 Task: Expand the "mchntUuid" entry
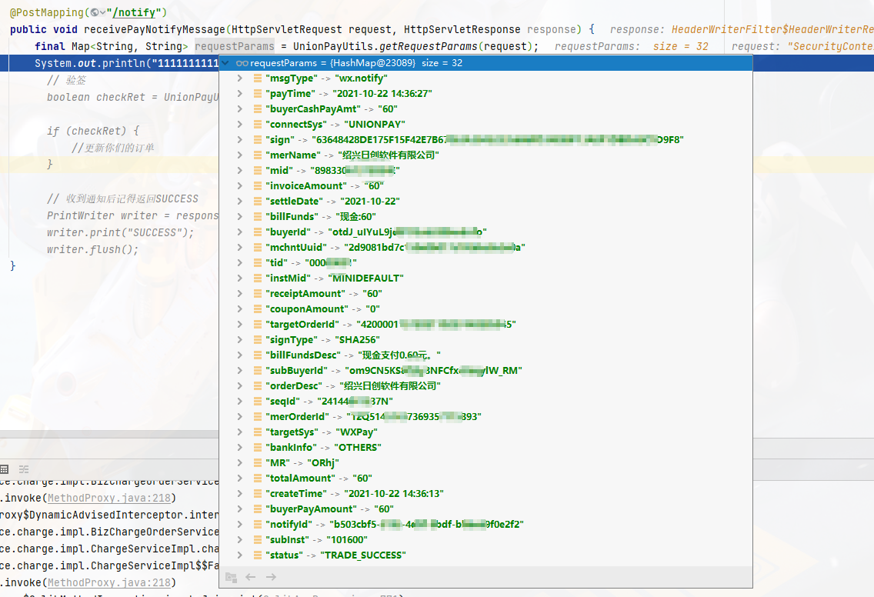240,248
